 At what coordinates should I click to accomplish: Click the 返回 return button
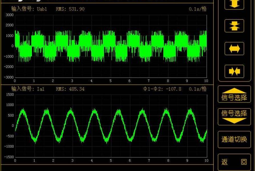click(234, 162)
